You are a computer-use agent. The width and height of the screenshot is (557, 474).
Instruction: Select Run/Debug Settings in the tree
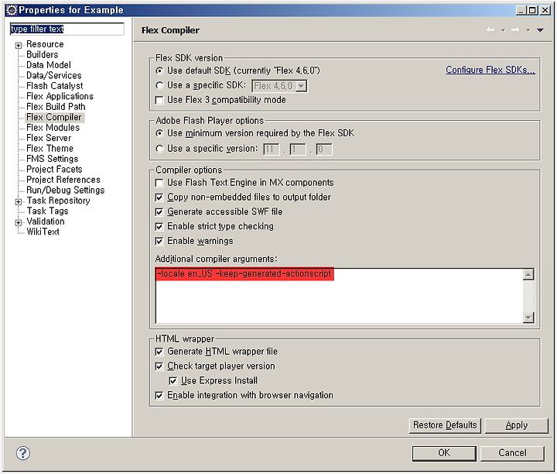pos(65,191)
